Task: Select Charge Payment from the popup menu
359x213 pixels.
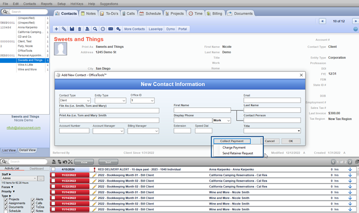Action: [x=234, y=148]
